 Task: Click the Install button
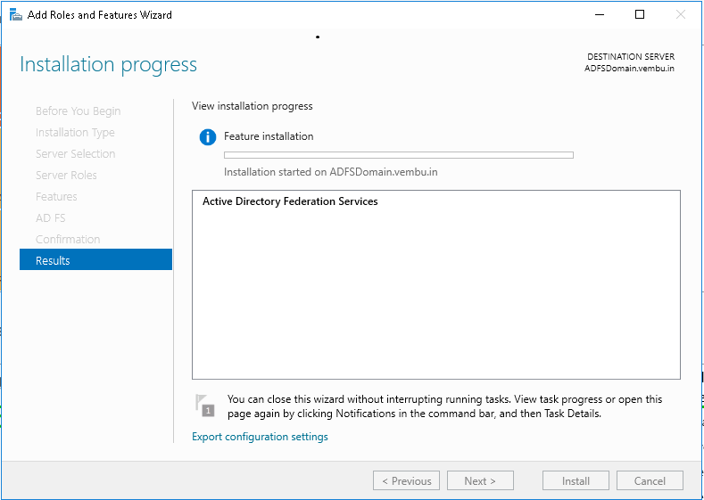pos(576,480)
